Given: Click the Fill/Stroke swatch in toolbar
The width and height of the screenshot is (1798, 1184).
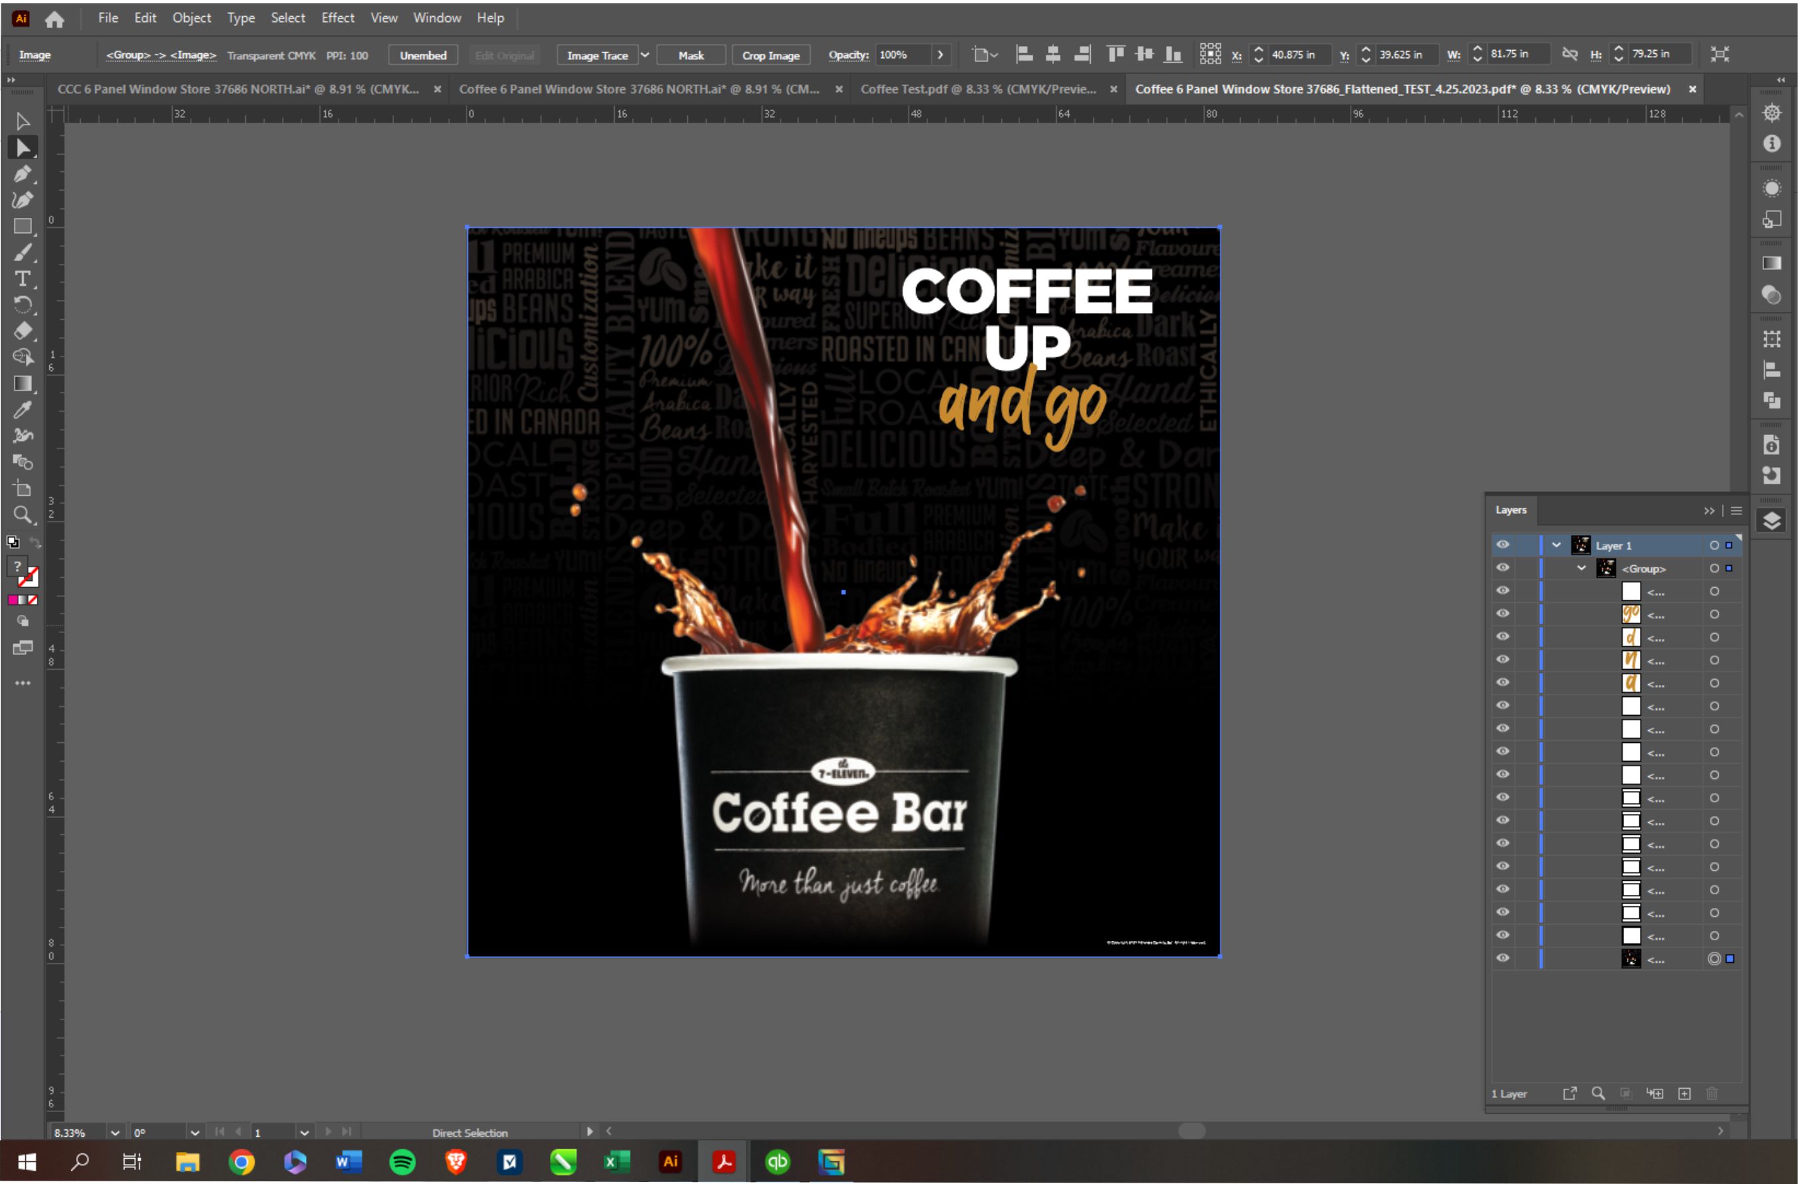Looking at the screenshot, I should tap(21, 572).
